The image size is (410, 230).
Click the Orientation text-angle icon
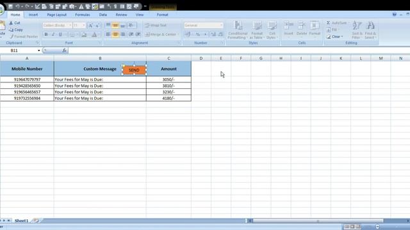point(131,26)
